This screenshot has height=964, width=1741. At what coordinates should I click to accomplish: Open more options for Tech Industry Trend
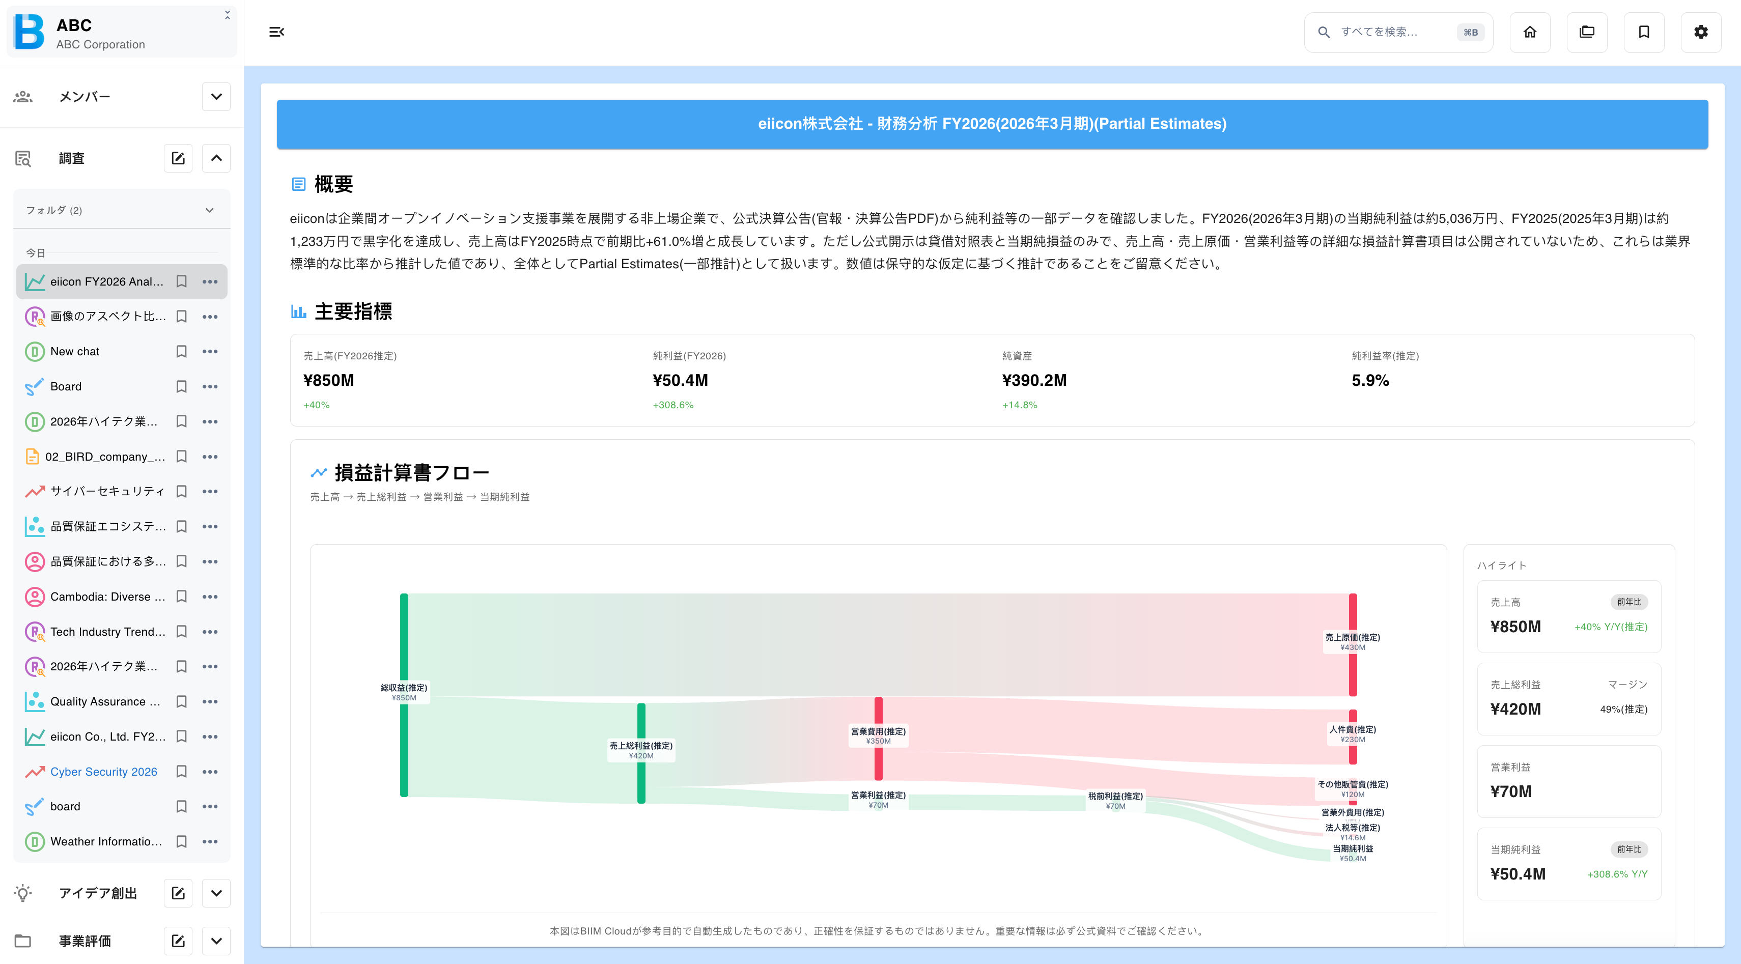(x=210, y=632)
